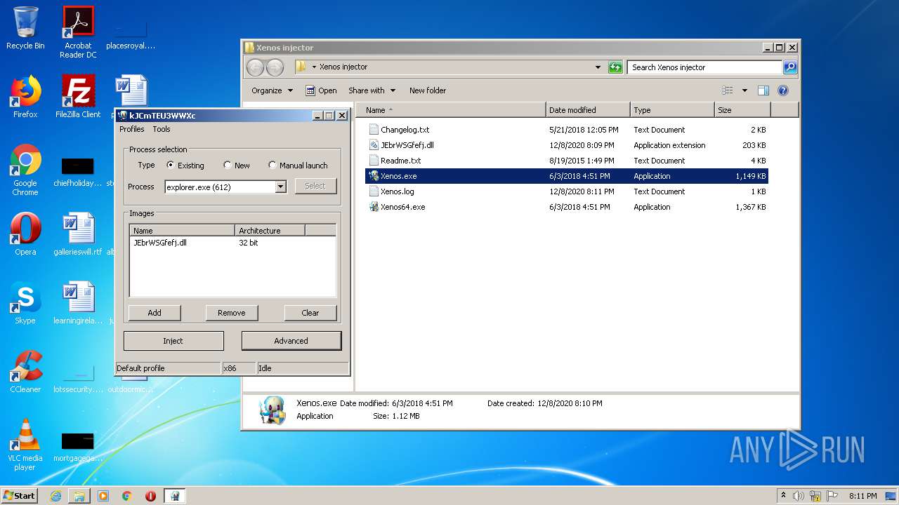The image size is (899, 505).
Task: Click Xenos injector taskbar button
Action: [x=175, y=496]
